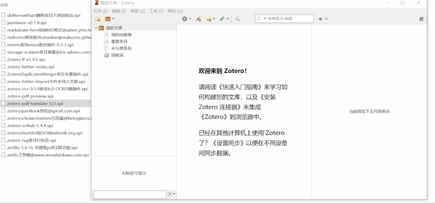Open the New Library dropdown arrow
This screenshot has width=435, height=203.
[113, 19]
